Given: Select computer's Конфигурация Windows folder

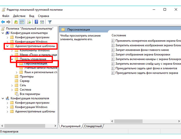Looking at the screenshot, I should click(x=31, y=42).
